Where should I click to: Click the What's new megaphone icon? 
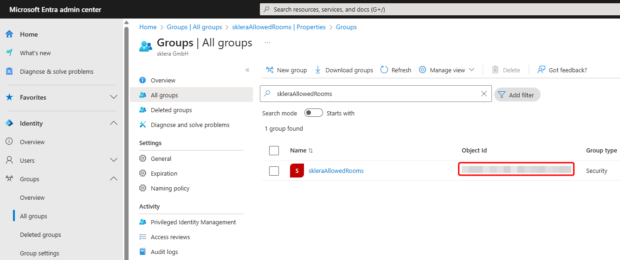coord(9,53)
